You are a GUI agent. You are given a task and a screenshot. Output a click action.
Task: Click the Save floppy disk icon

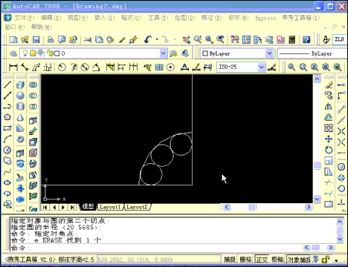point(36,39)
